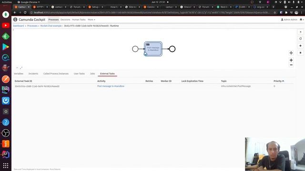Switch to the Incidents tab
The width and height of the screenshot is (305, 171).
(x=33, y=74)
